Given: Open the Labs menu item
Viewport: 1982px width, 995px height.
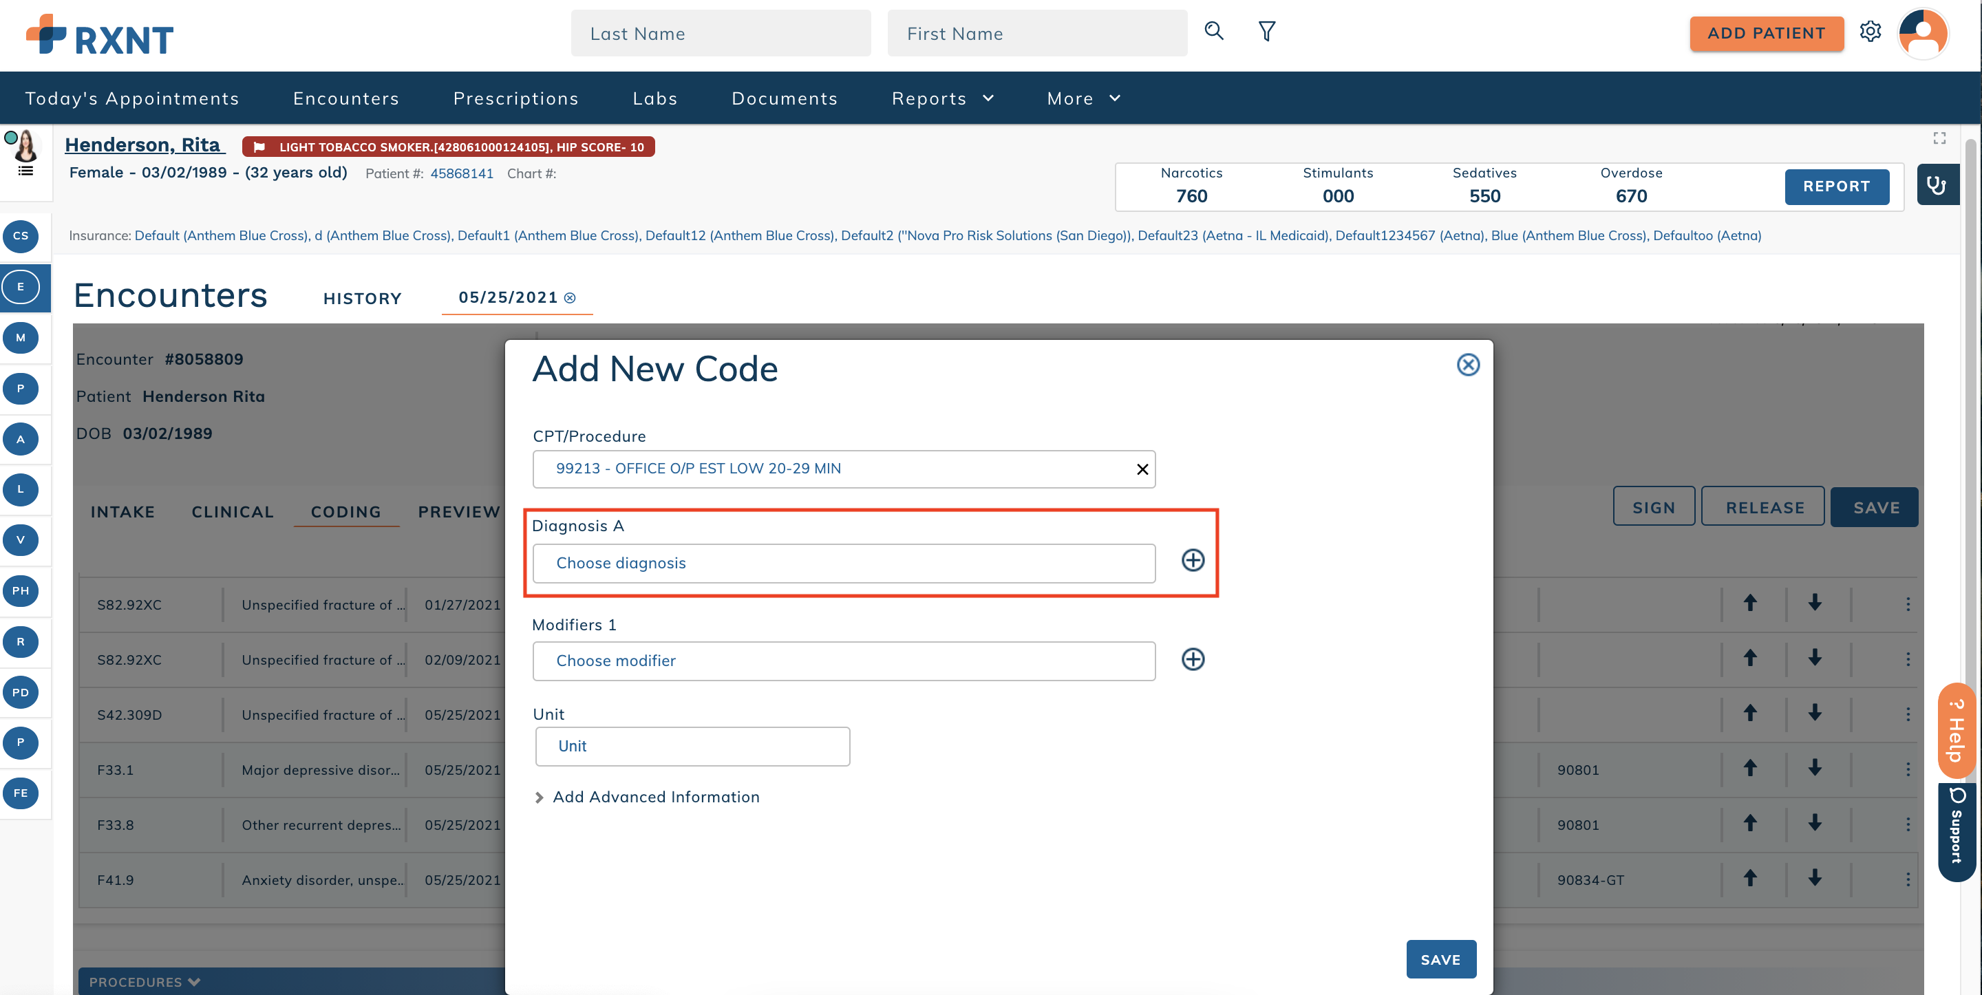Looking at the screenshot, I should coord(654,98).
